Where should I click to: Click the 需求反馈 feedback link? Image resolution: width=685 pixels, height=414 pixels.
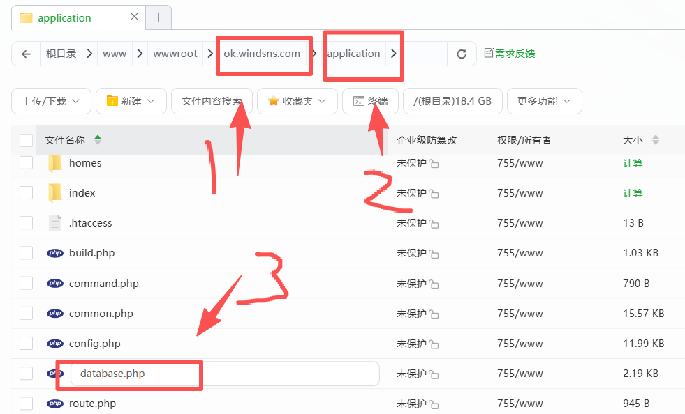point(510,54)
